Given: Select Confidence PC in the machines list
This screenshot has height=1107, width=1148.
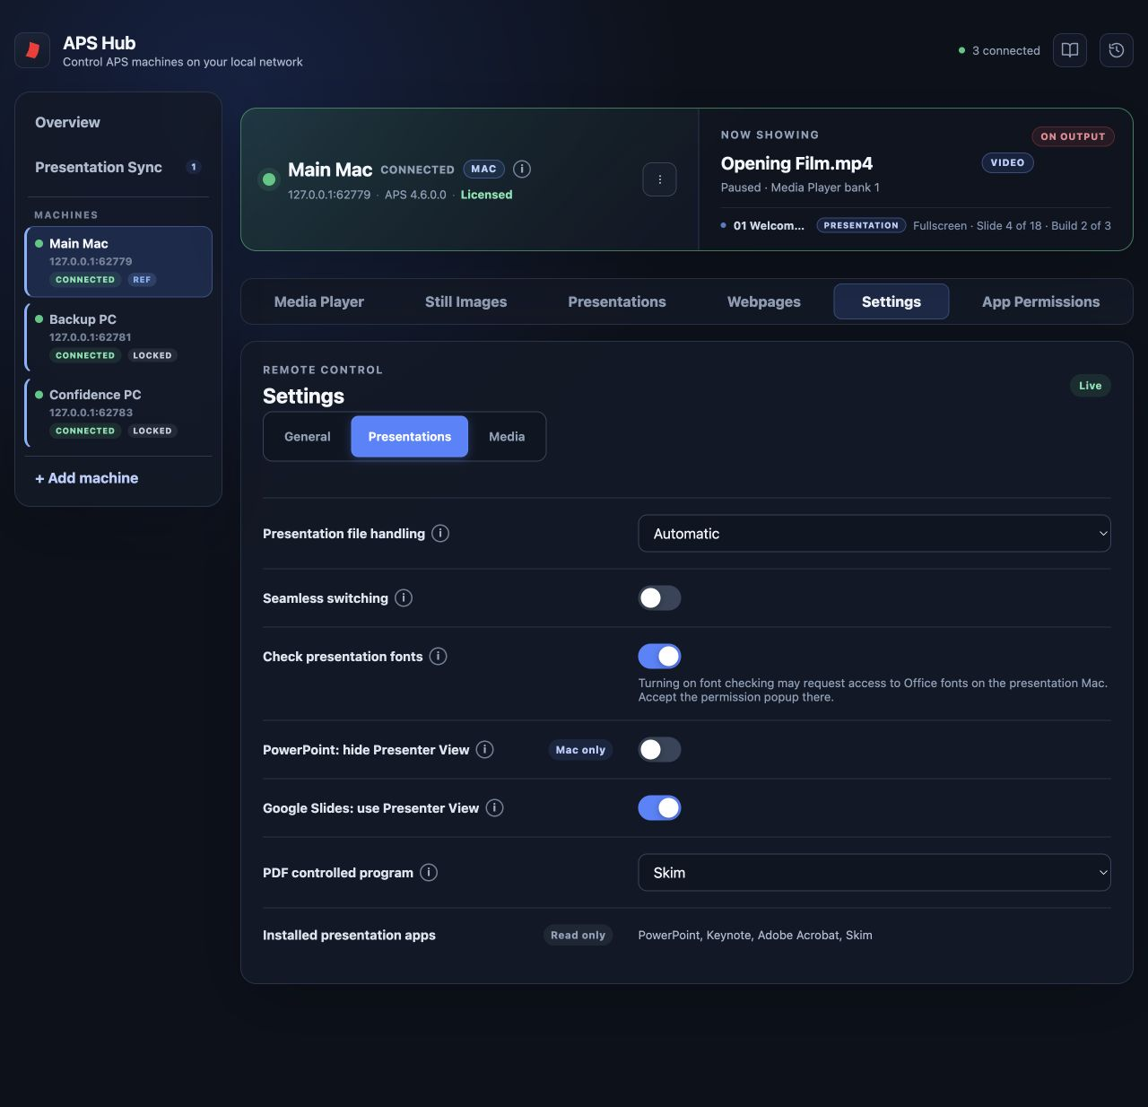Looking at the screenshot, I should [x=118, y=413].
